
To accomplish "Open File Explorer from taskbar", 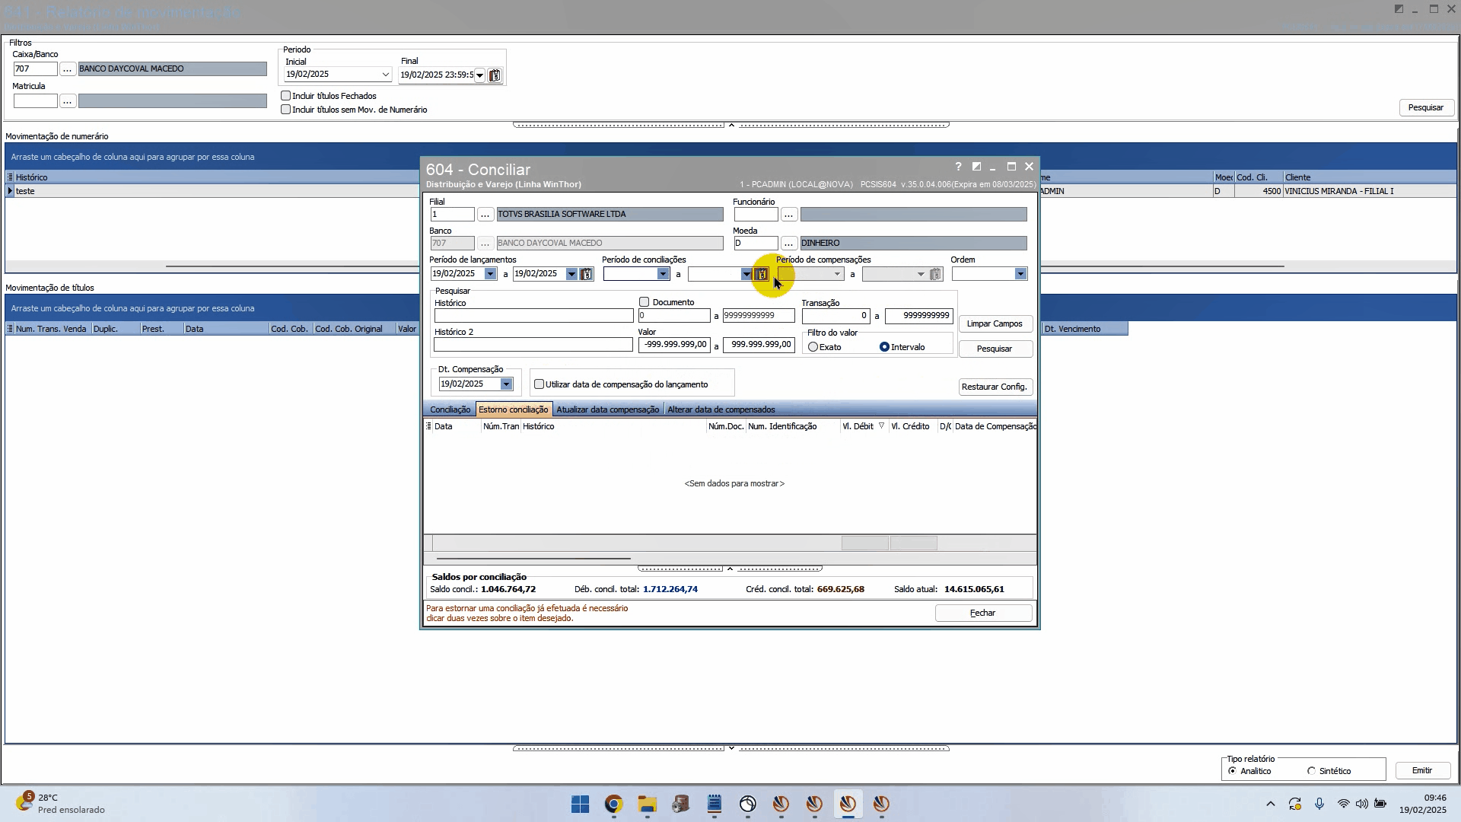I will [x=647, y=804].
